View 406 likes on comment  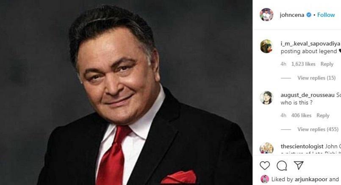[301, 116]
